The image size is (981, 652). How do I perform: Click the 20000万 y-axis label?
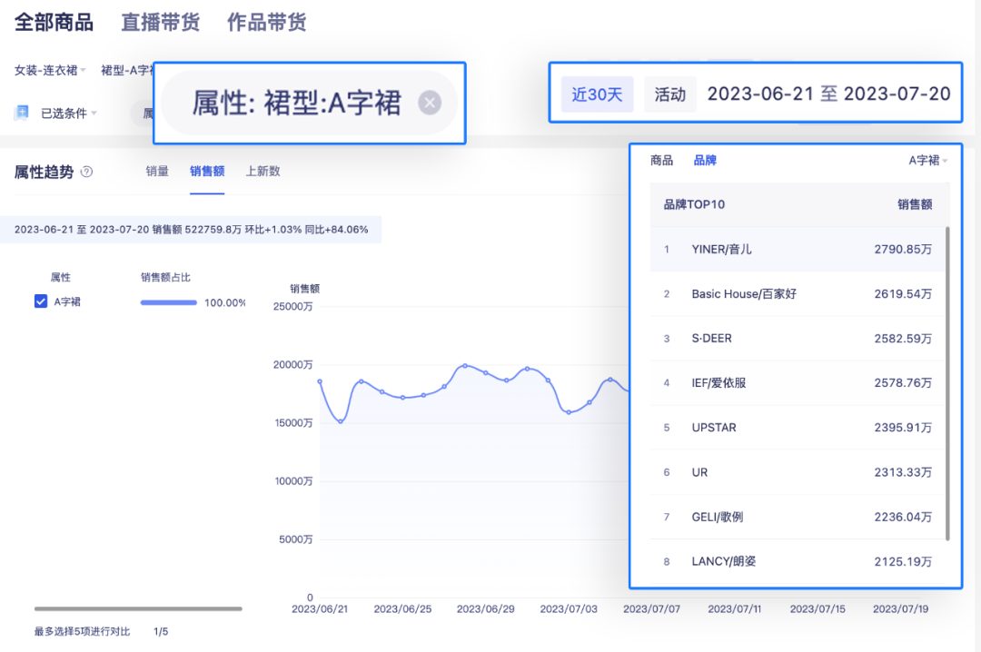coord(292,365)
